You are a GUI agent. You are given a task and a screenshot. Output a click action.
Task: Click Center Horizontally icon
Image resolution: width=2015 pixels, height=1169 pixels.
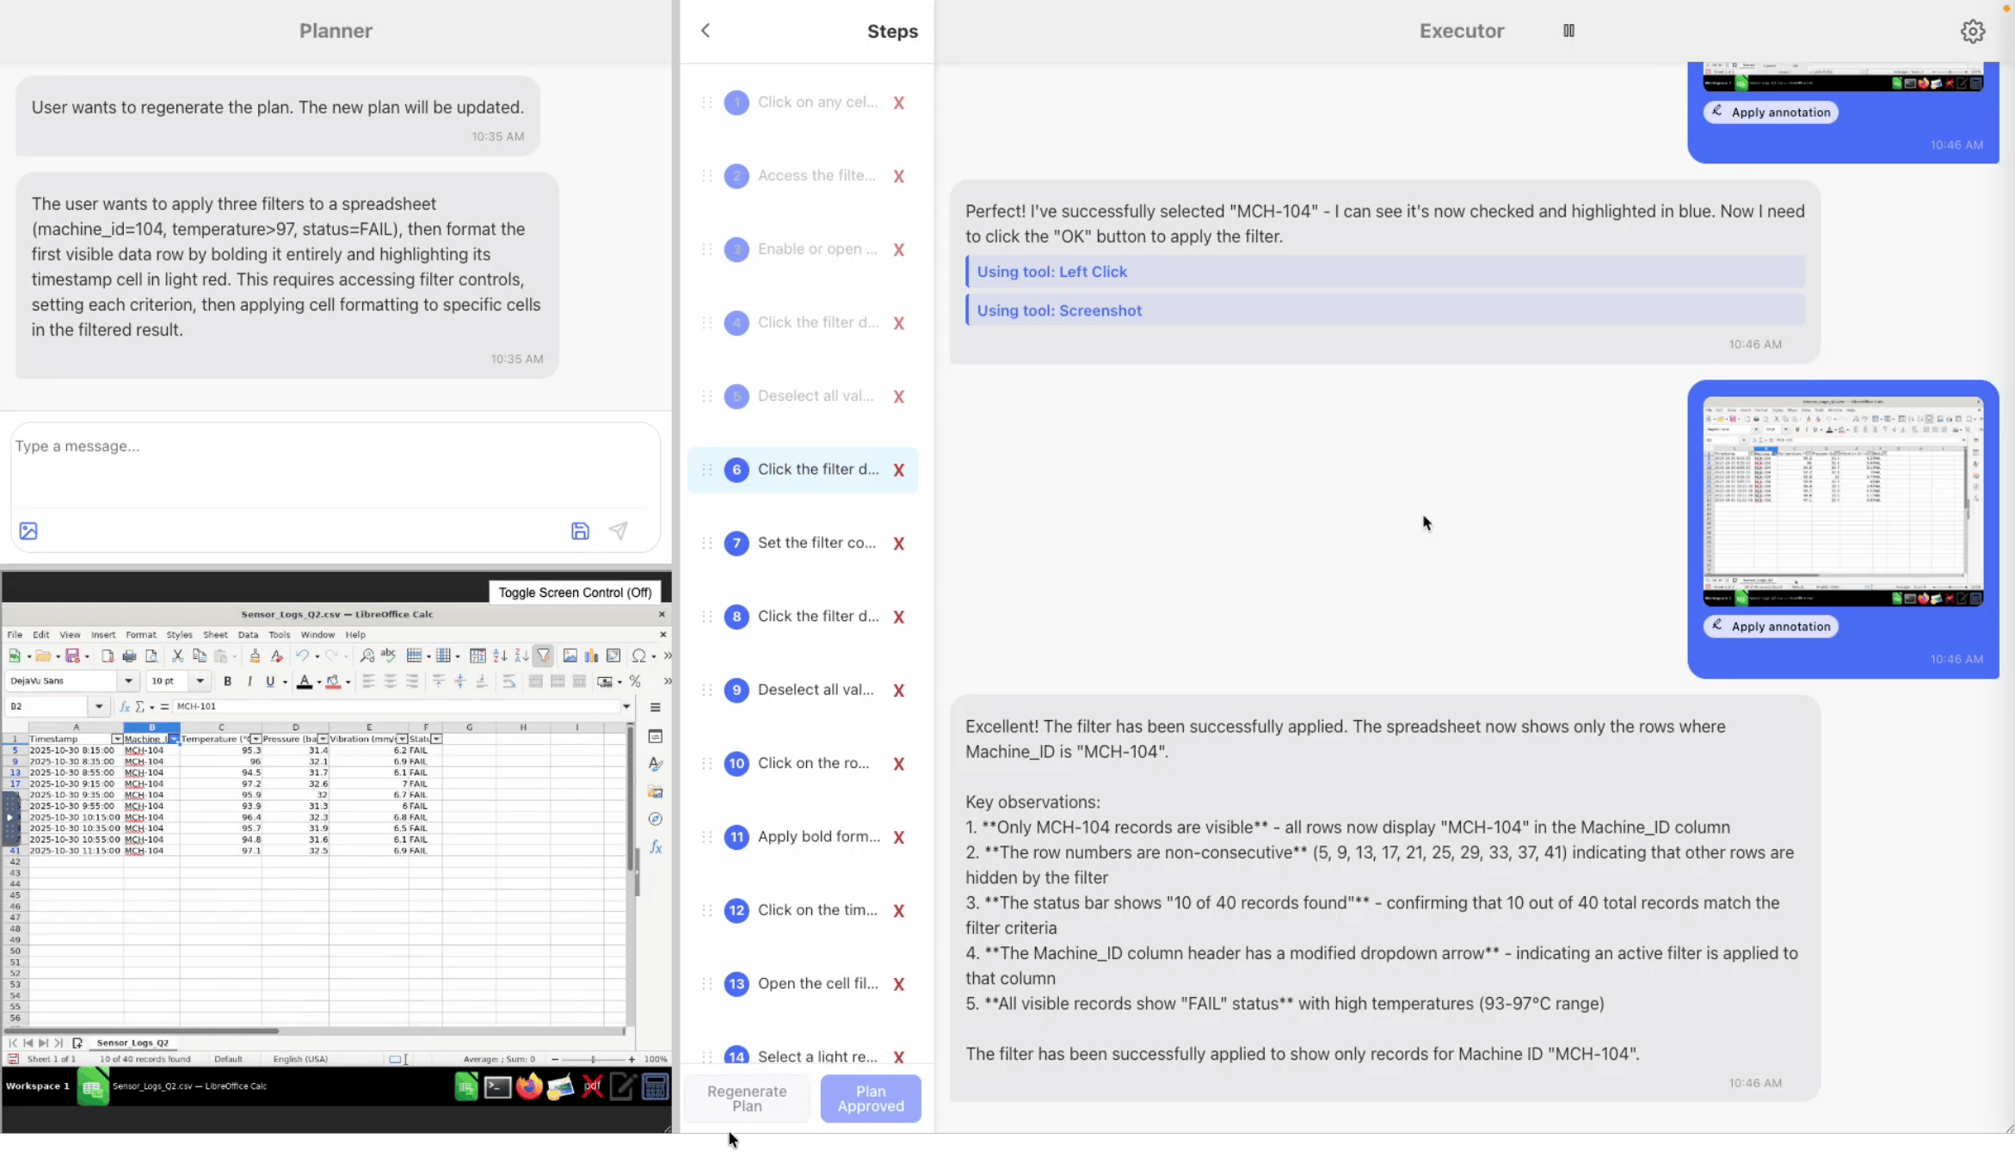[x=390, y=681]
